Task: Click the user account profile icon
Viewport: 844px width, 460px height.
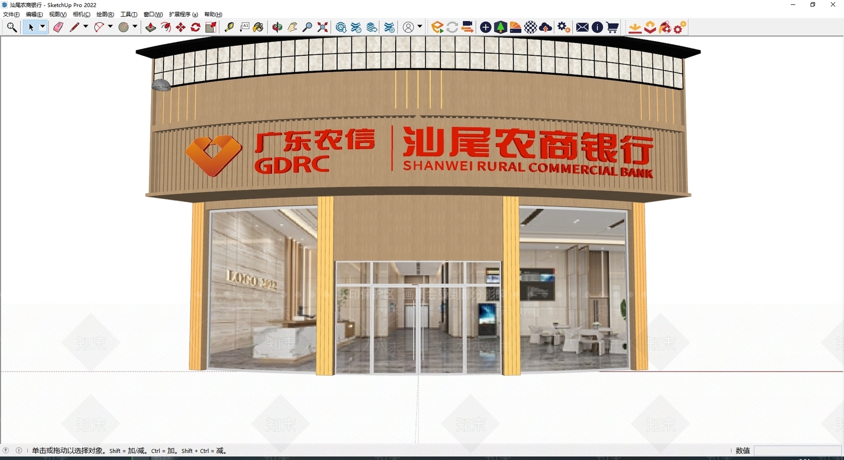Action: tap(408, 27)
